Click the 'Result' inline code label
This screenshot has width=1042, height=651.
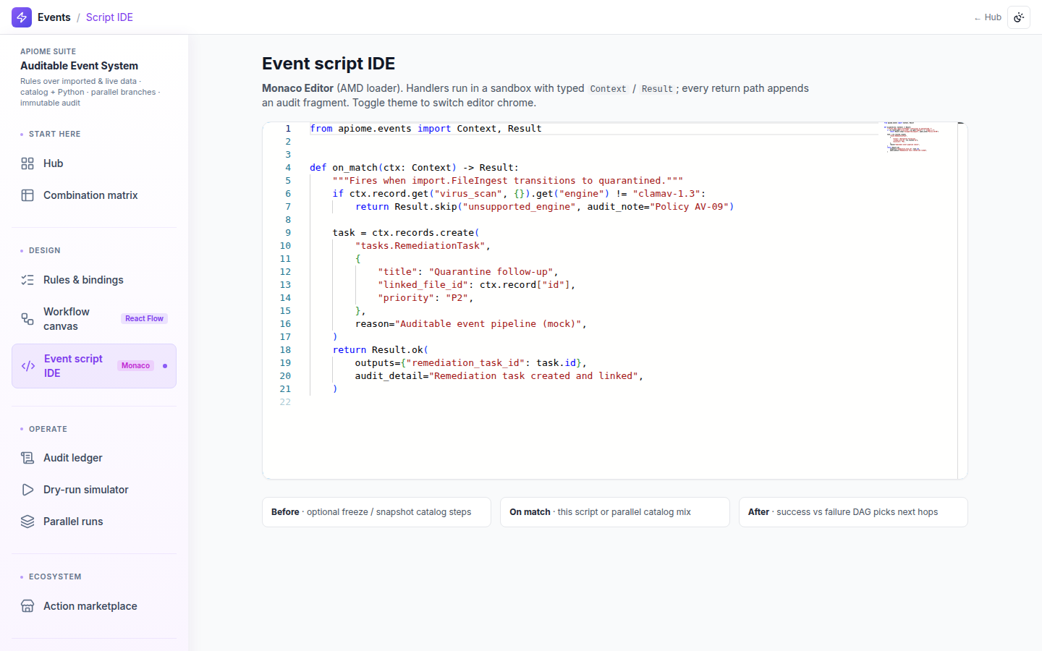click(x=657, y=89)
